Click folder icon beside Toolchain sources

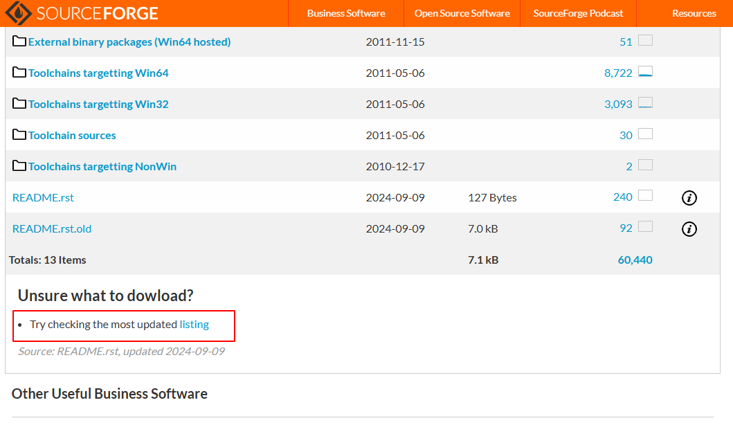(x=19, y=135)
